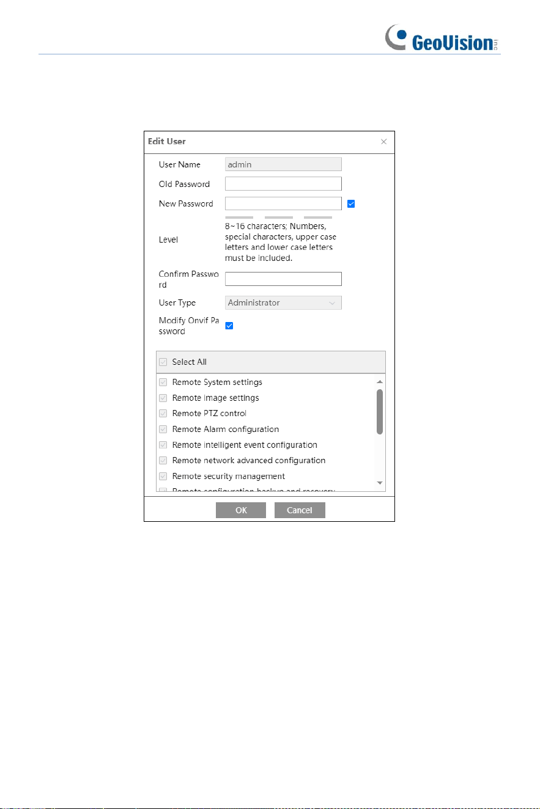Click the Cancel button
Image resolution: width=540 pixels, height=809 pixels.
300,510
